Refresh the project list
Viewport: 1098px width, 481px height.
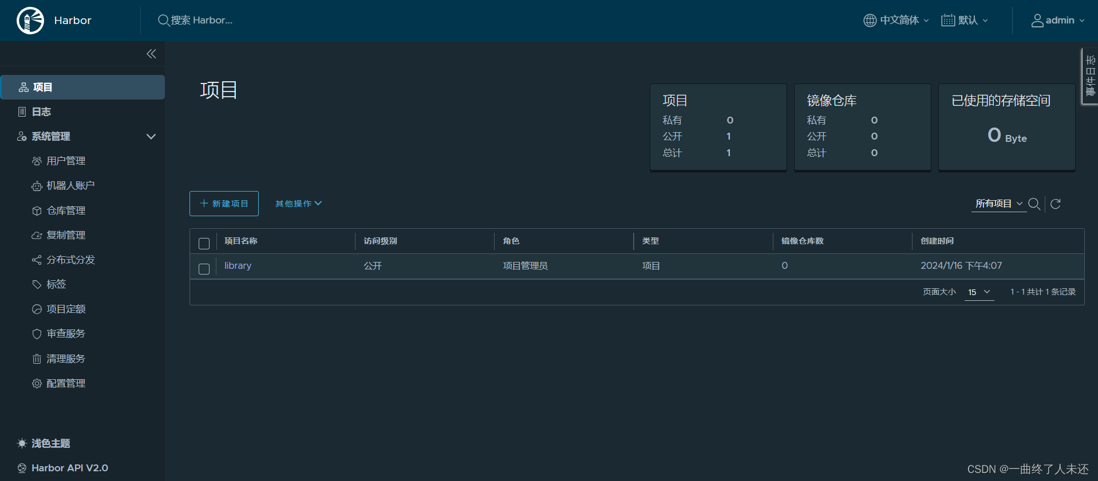[1056, 204]
